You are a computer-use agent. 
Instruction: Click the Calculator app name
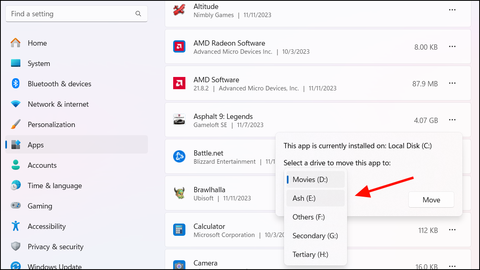209,226
